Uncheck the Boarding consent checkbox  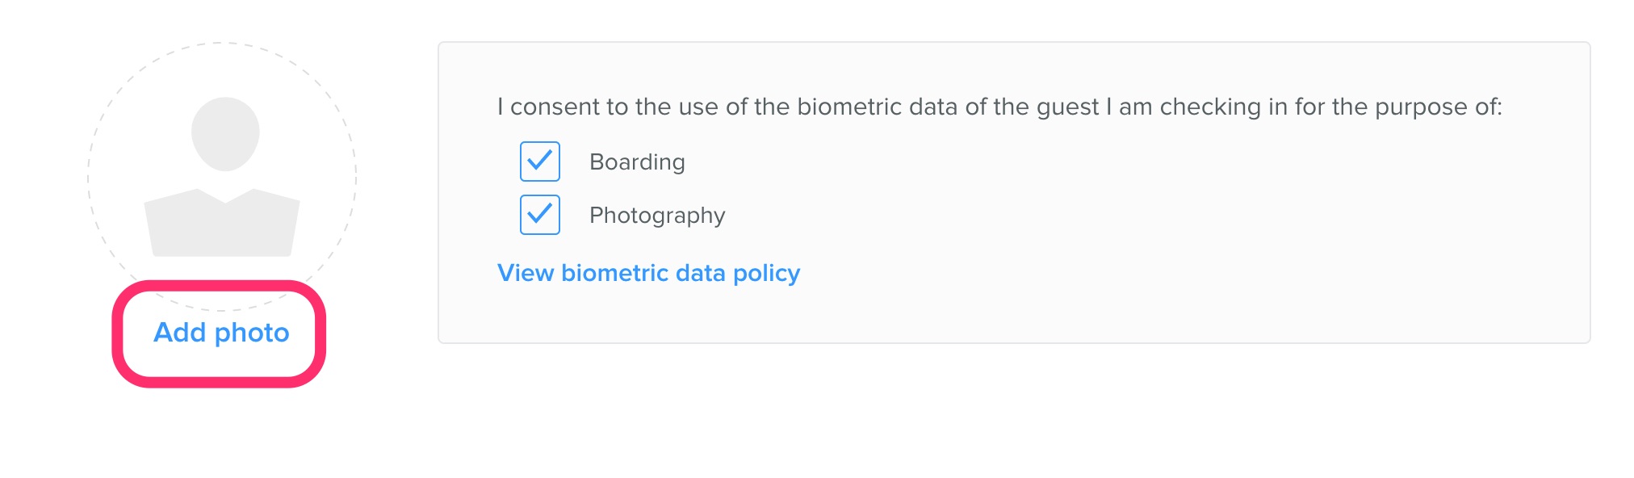540,161
